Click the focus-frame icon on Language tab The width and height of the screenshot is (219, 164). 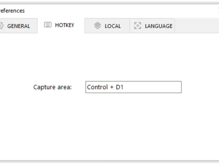tap(137, 26)
